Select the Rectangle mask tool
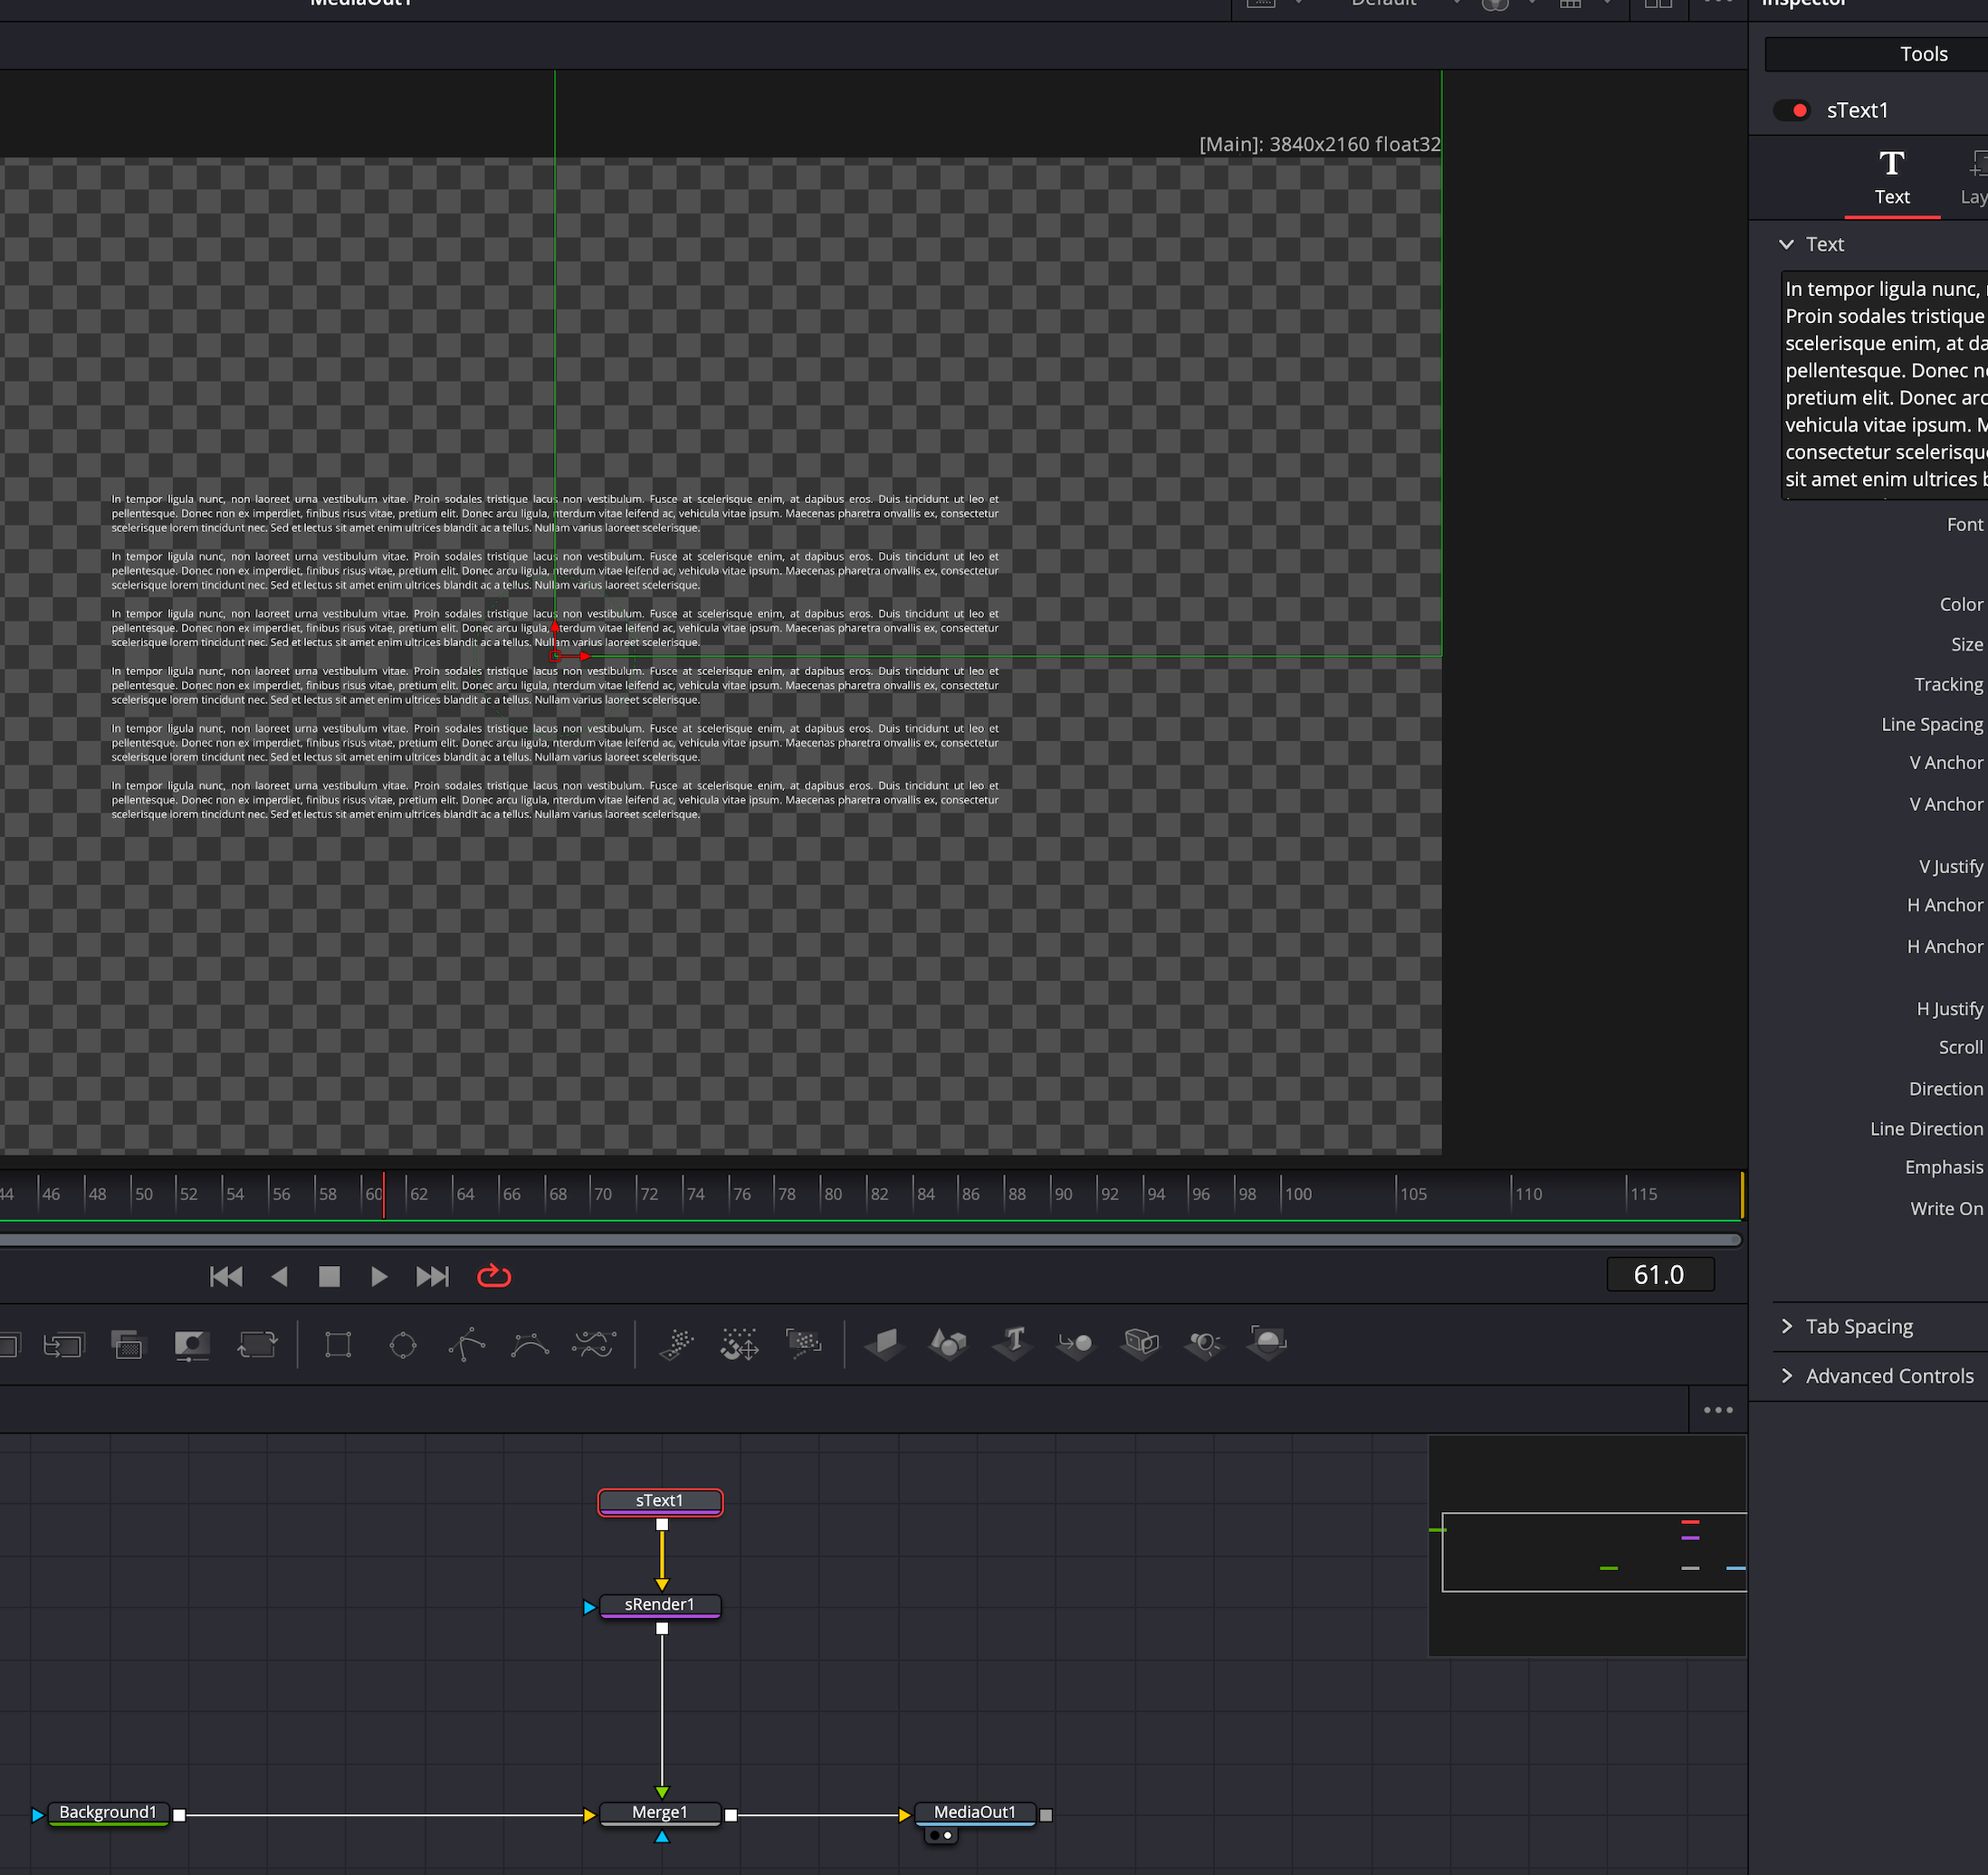This screenshot has width=1988, height=1875. pyautogui.click(x=338, y=1346)
